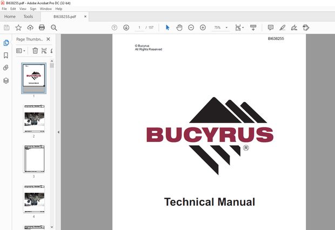
Task: Open the Find text magnifier
Action: 53,28
